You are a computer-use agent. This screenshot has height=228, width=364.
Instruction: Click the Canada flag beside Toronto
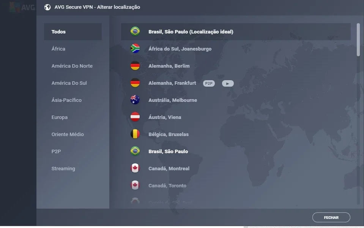click(135, 185)
